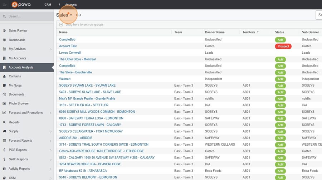Expand the SellIn Reports submenu arrow
322x180 pixels.
51,160
